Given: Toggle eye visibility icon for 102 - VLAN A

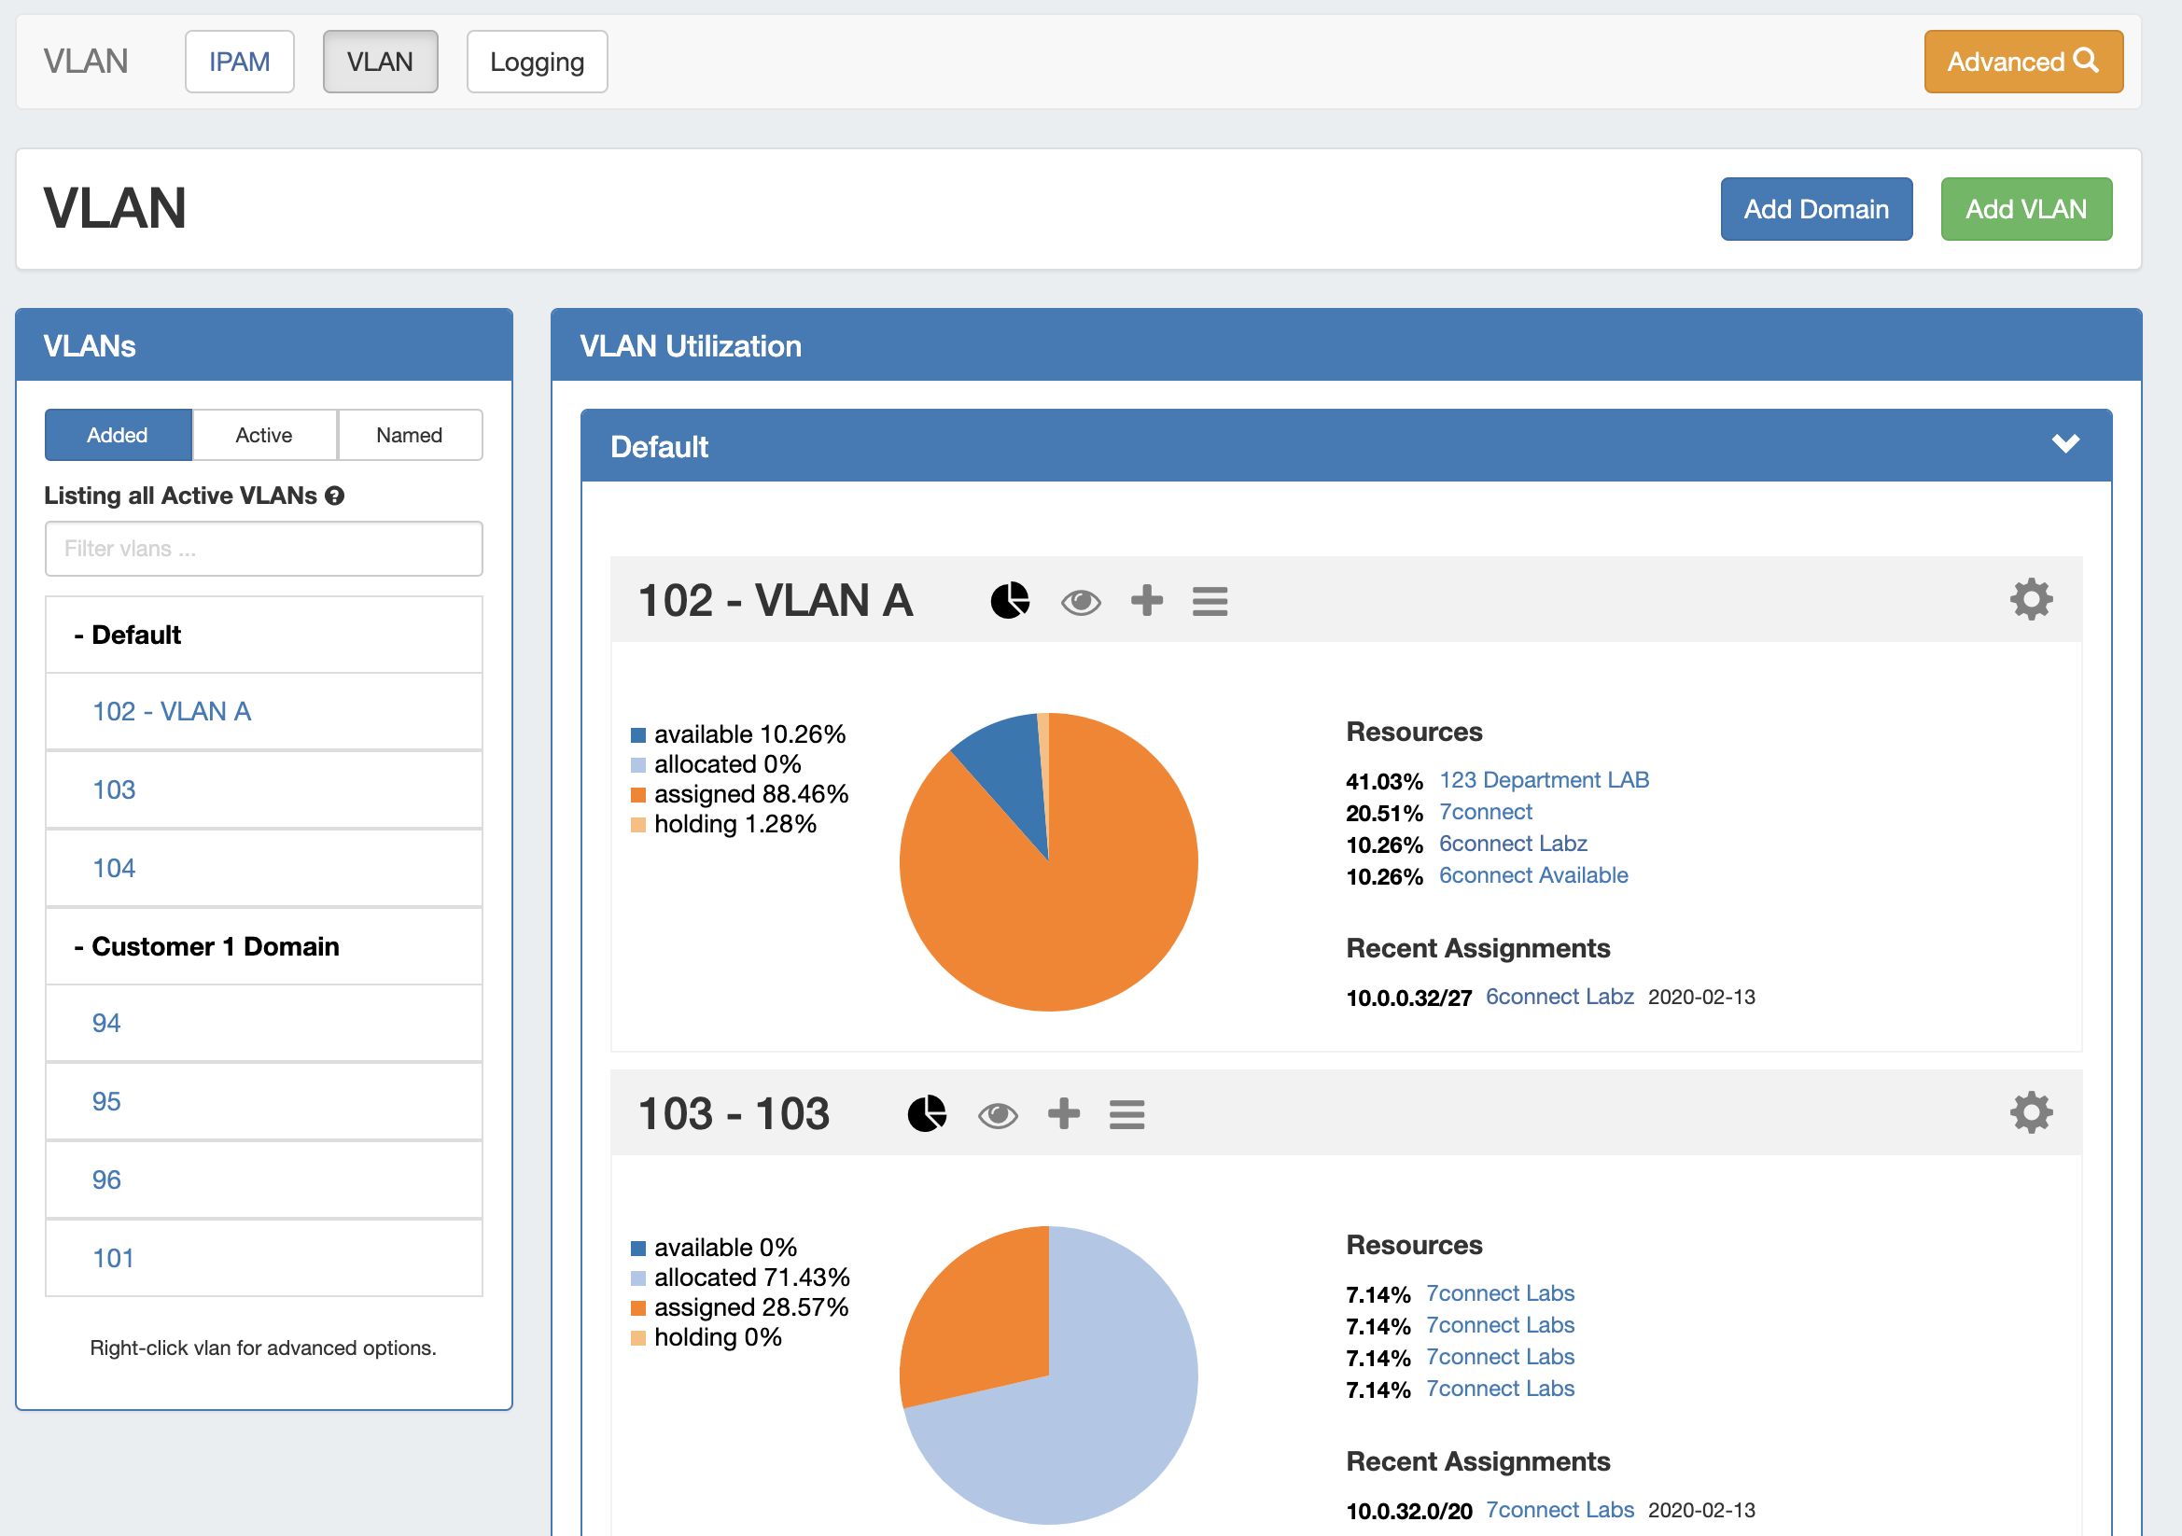Looking at the screenshot, I should [1081, 602].
